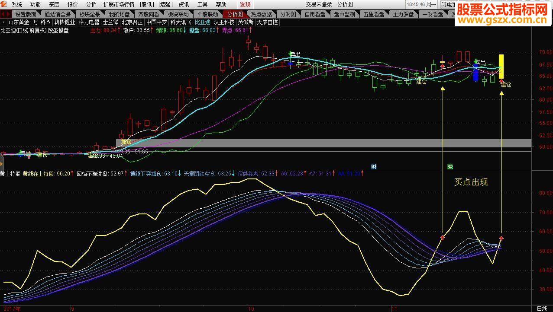The image size is (553, 312).
Task: Open the 功能 menu
Action: (36, 4)
